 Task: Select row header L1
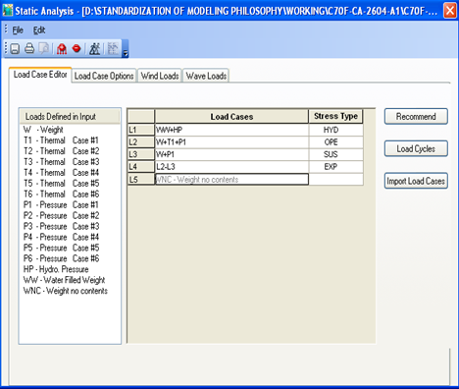141,130
